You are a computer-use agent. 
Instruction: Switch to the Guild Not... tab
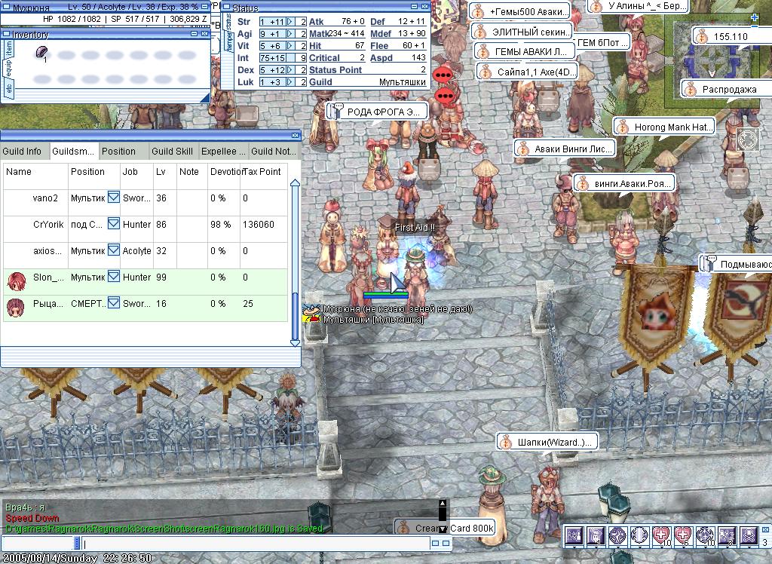pos(274,152)
